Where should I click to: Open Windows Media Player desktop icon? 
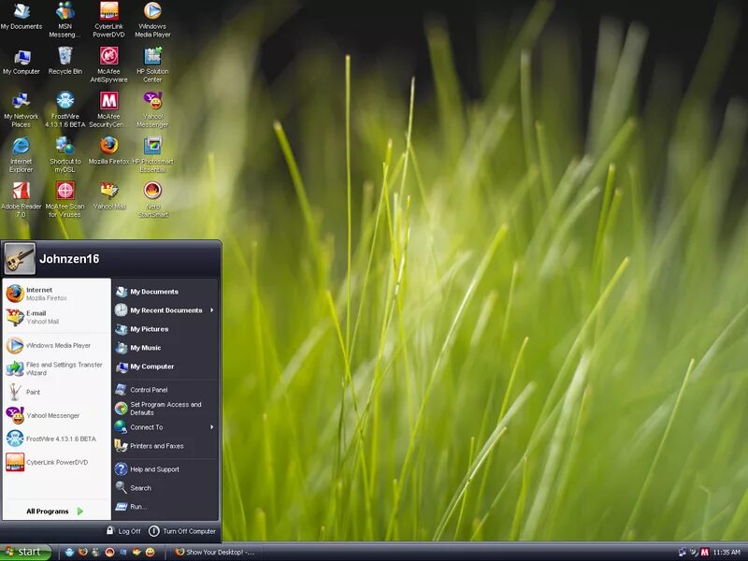click(x=152, y=20)
